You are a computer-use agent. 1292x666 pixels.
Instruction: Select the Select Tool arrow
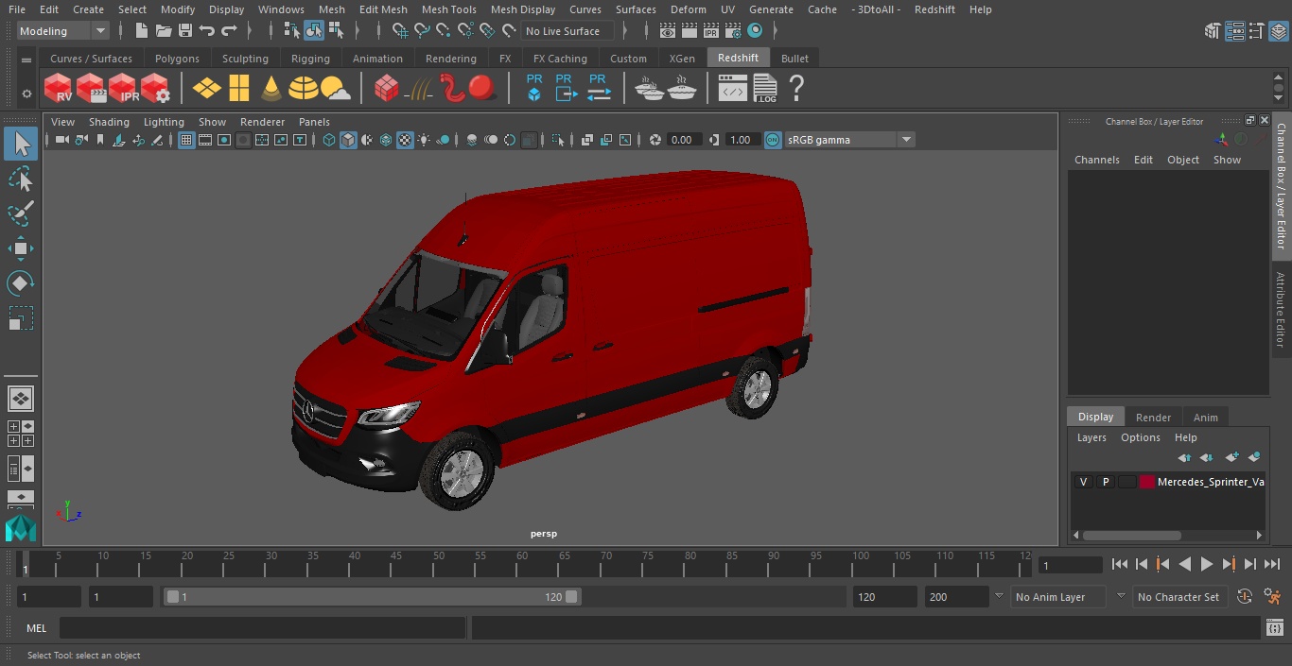tap(20, 145)
